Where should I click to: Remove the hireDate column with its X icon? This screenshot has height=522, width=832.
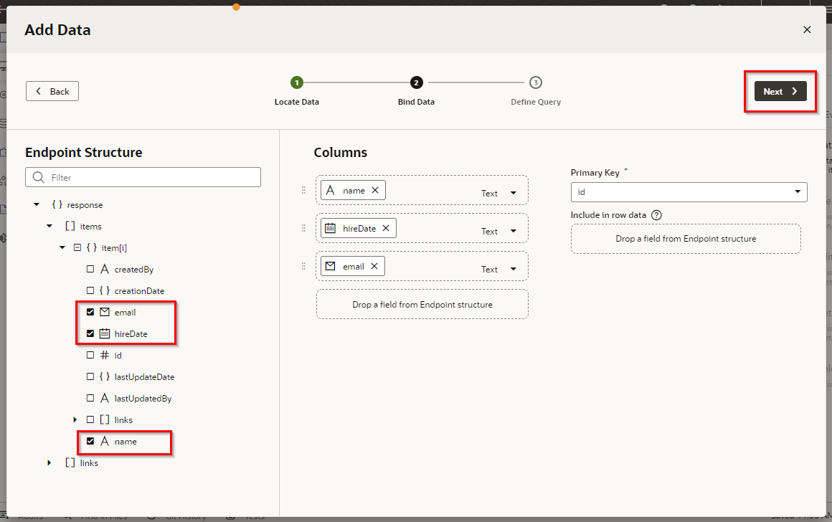pos(385,229)
